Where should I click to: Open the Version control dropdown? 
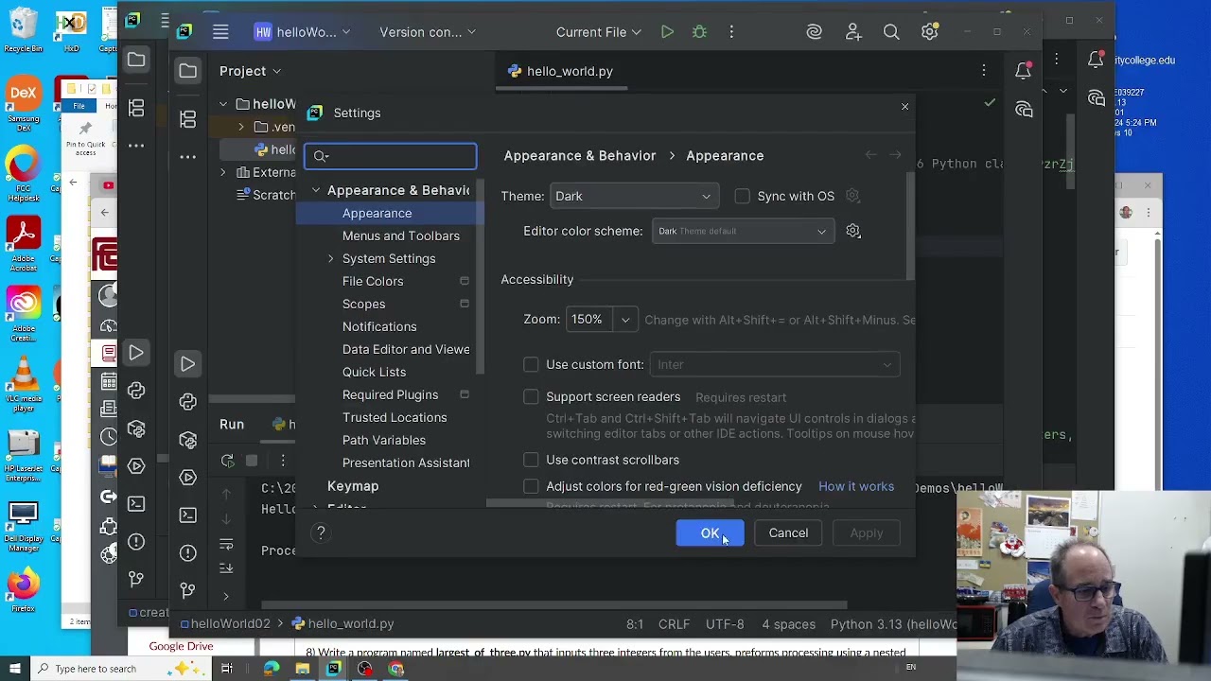click(x=428, y=32)
